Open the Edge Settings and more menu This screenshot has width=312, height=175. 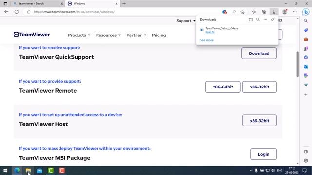tap(295, 12)
